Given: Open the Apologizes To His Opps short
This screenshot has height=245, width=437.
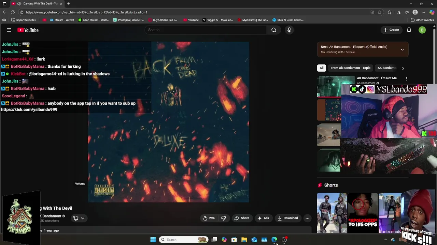Looking at the screenshot, I should coord(363,213).
